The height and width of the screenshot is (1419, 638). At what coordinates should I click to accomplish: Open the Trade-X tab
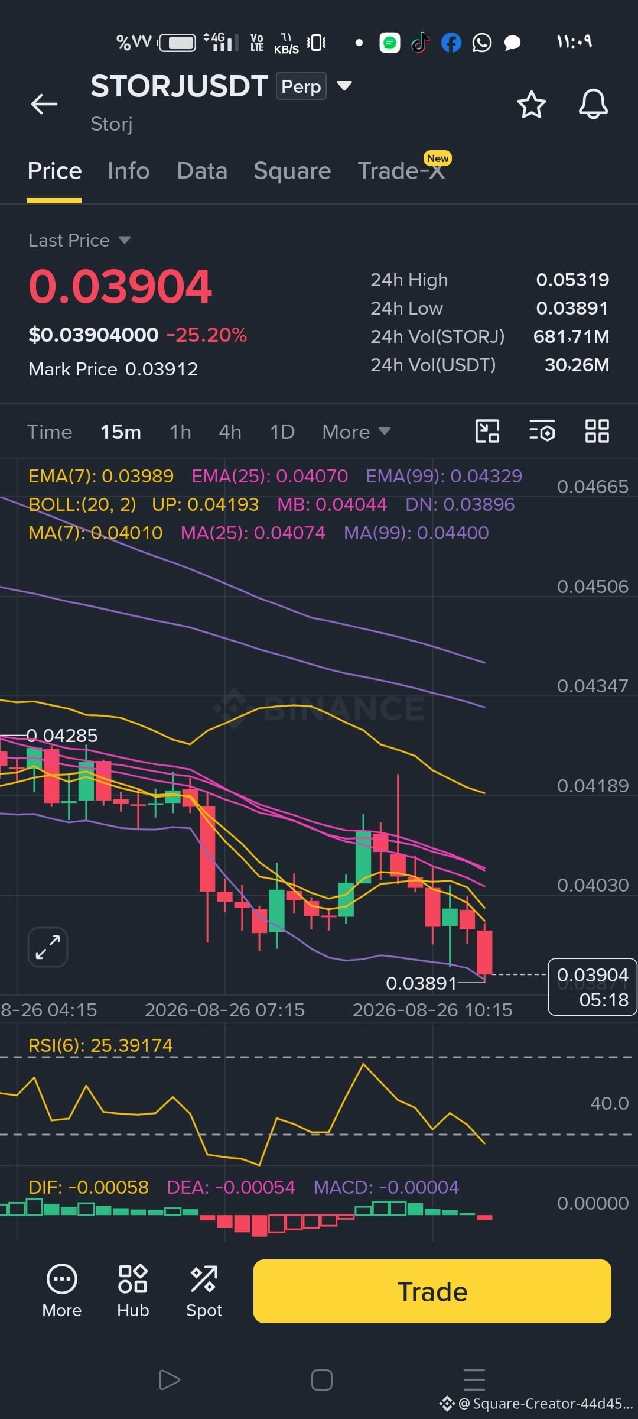pos(401,171)
